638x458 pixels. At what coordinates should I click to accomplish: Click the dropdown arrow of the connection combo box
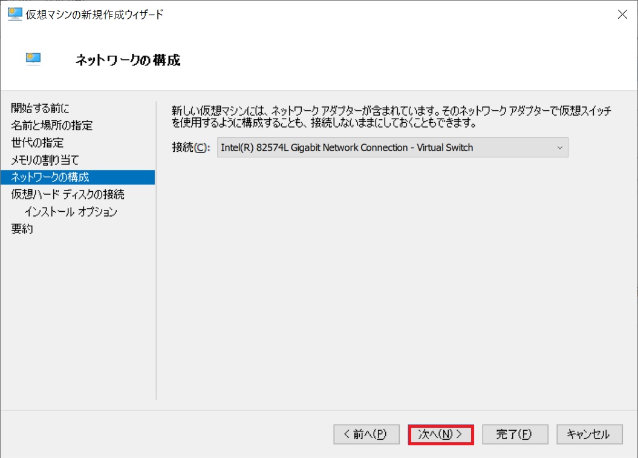560,148
